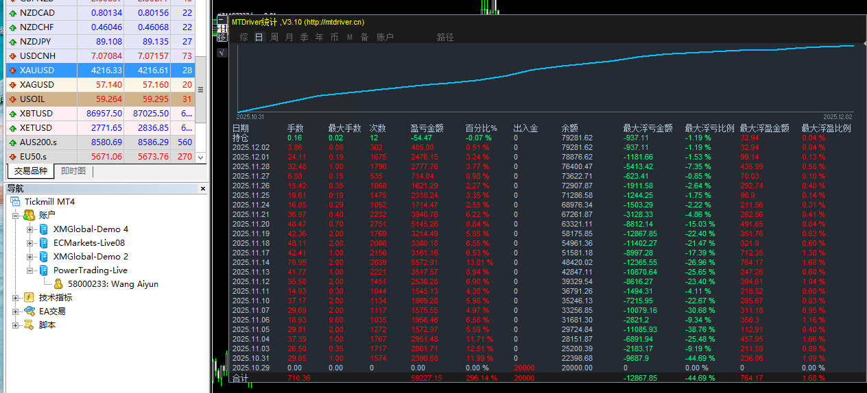Click the PowerTrading-Live server icon

coord(43,270)
